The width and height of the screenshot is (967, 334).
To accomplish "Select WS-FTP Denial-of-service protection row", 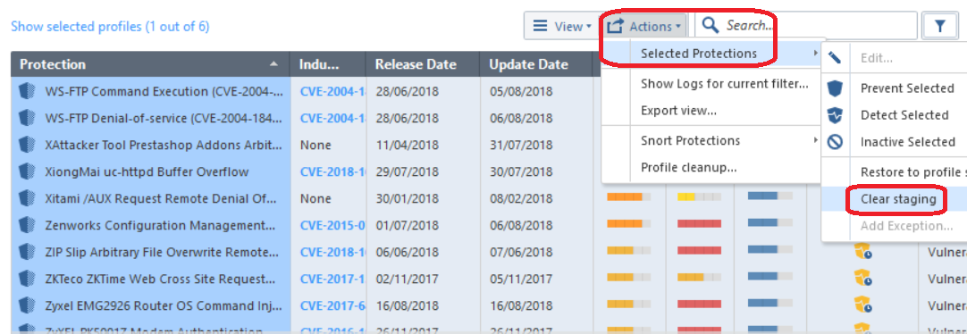I will click(x=164, y=118).
